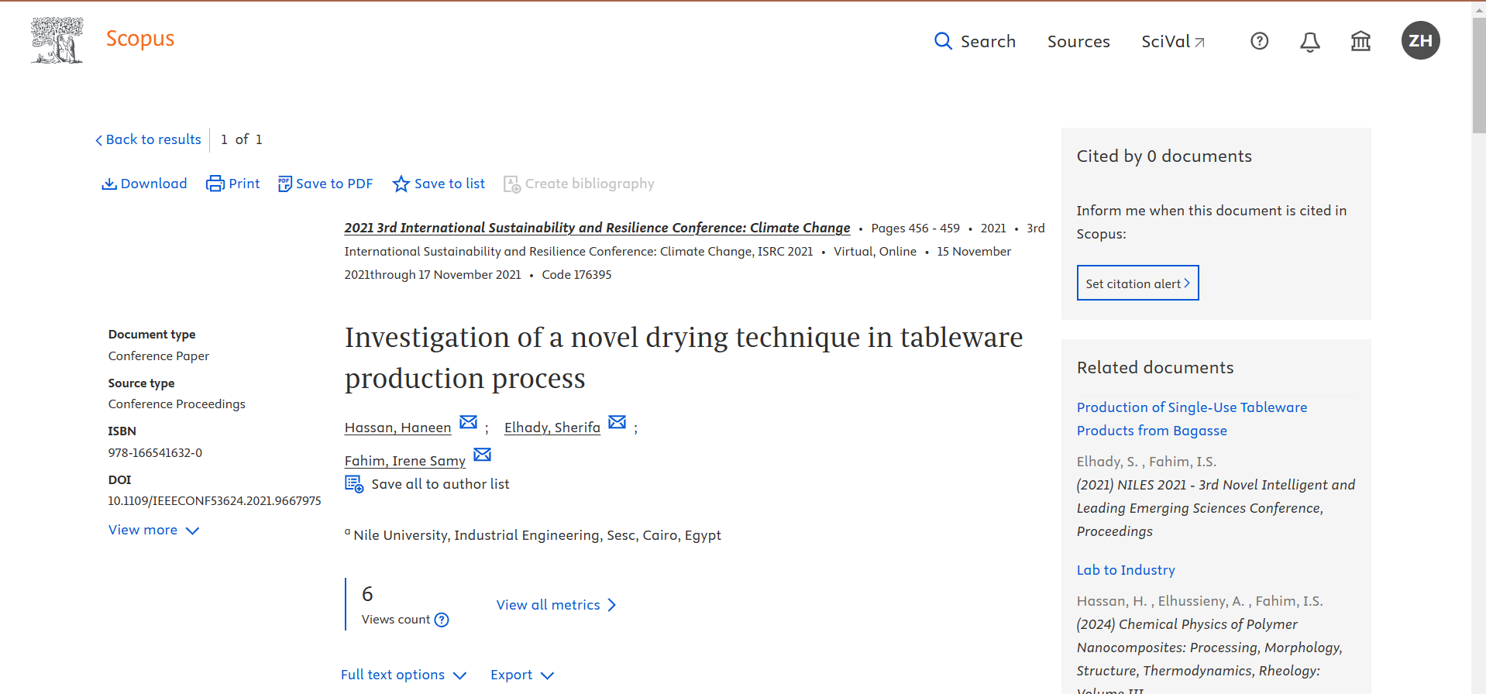
Task: Download the document
Action: [x=144, y=184]
